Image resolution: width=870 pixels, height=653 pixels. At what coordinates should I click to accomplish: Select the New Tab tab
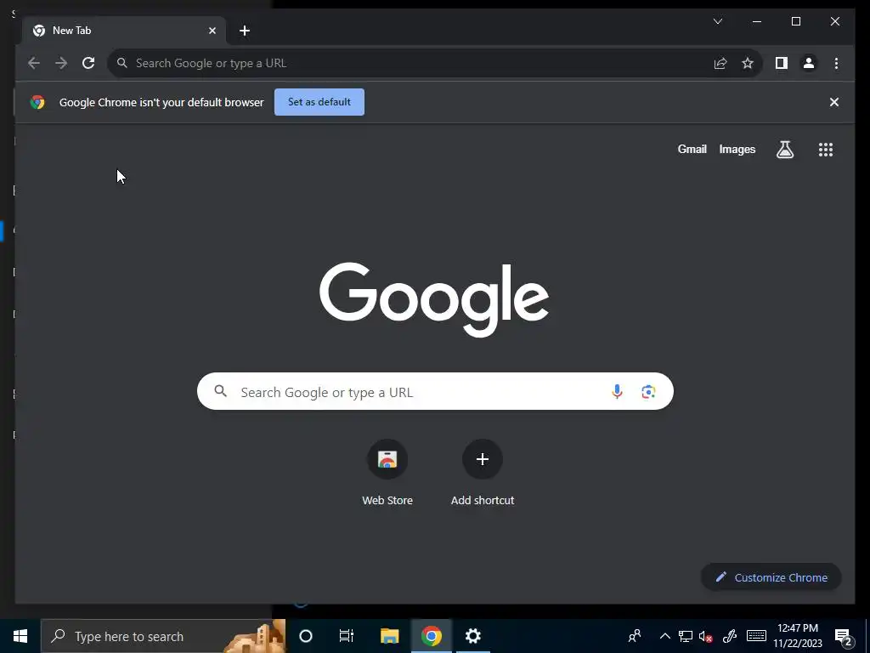point(124,31)
